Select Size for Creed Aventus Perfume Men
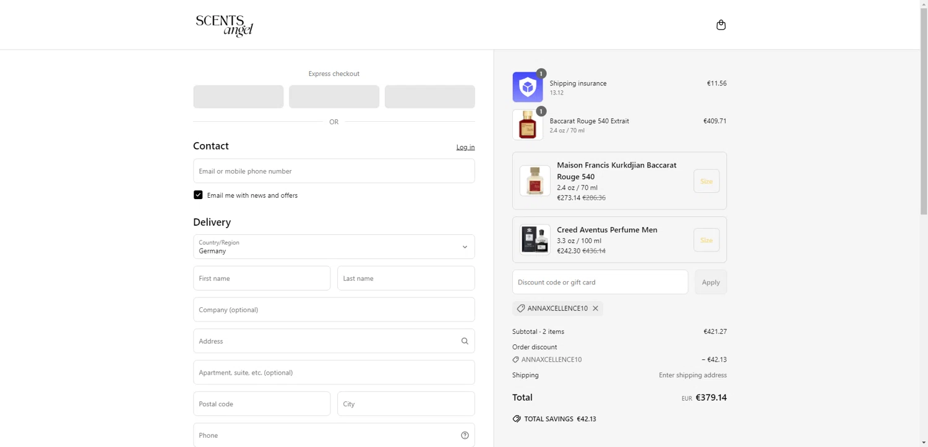This screenshot has height=447, width=928. [707, 240]
